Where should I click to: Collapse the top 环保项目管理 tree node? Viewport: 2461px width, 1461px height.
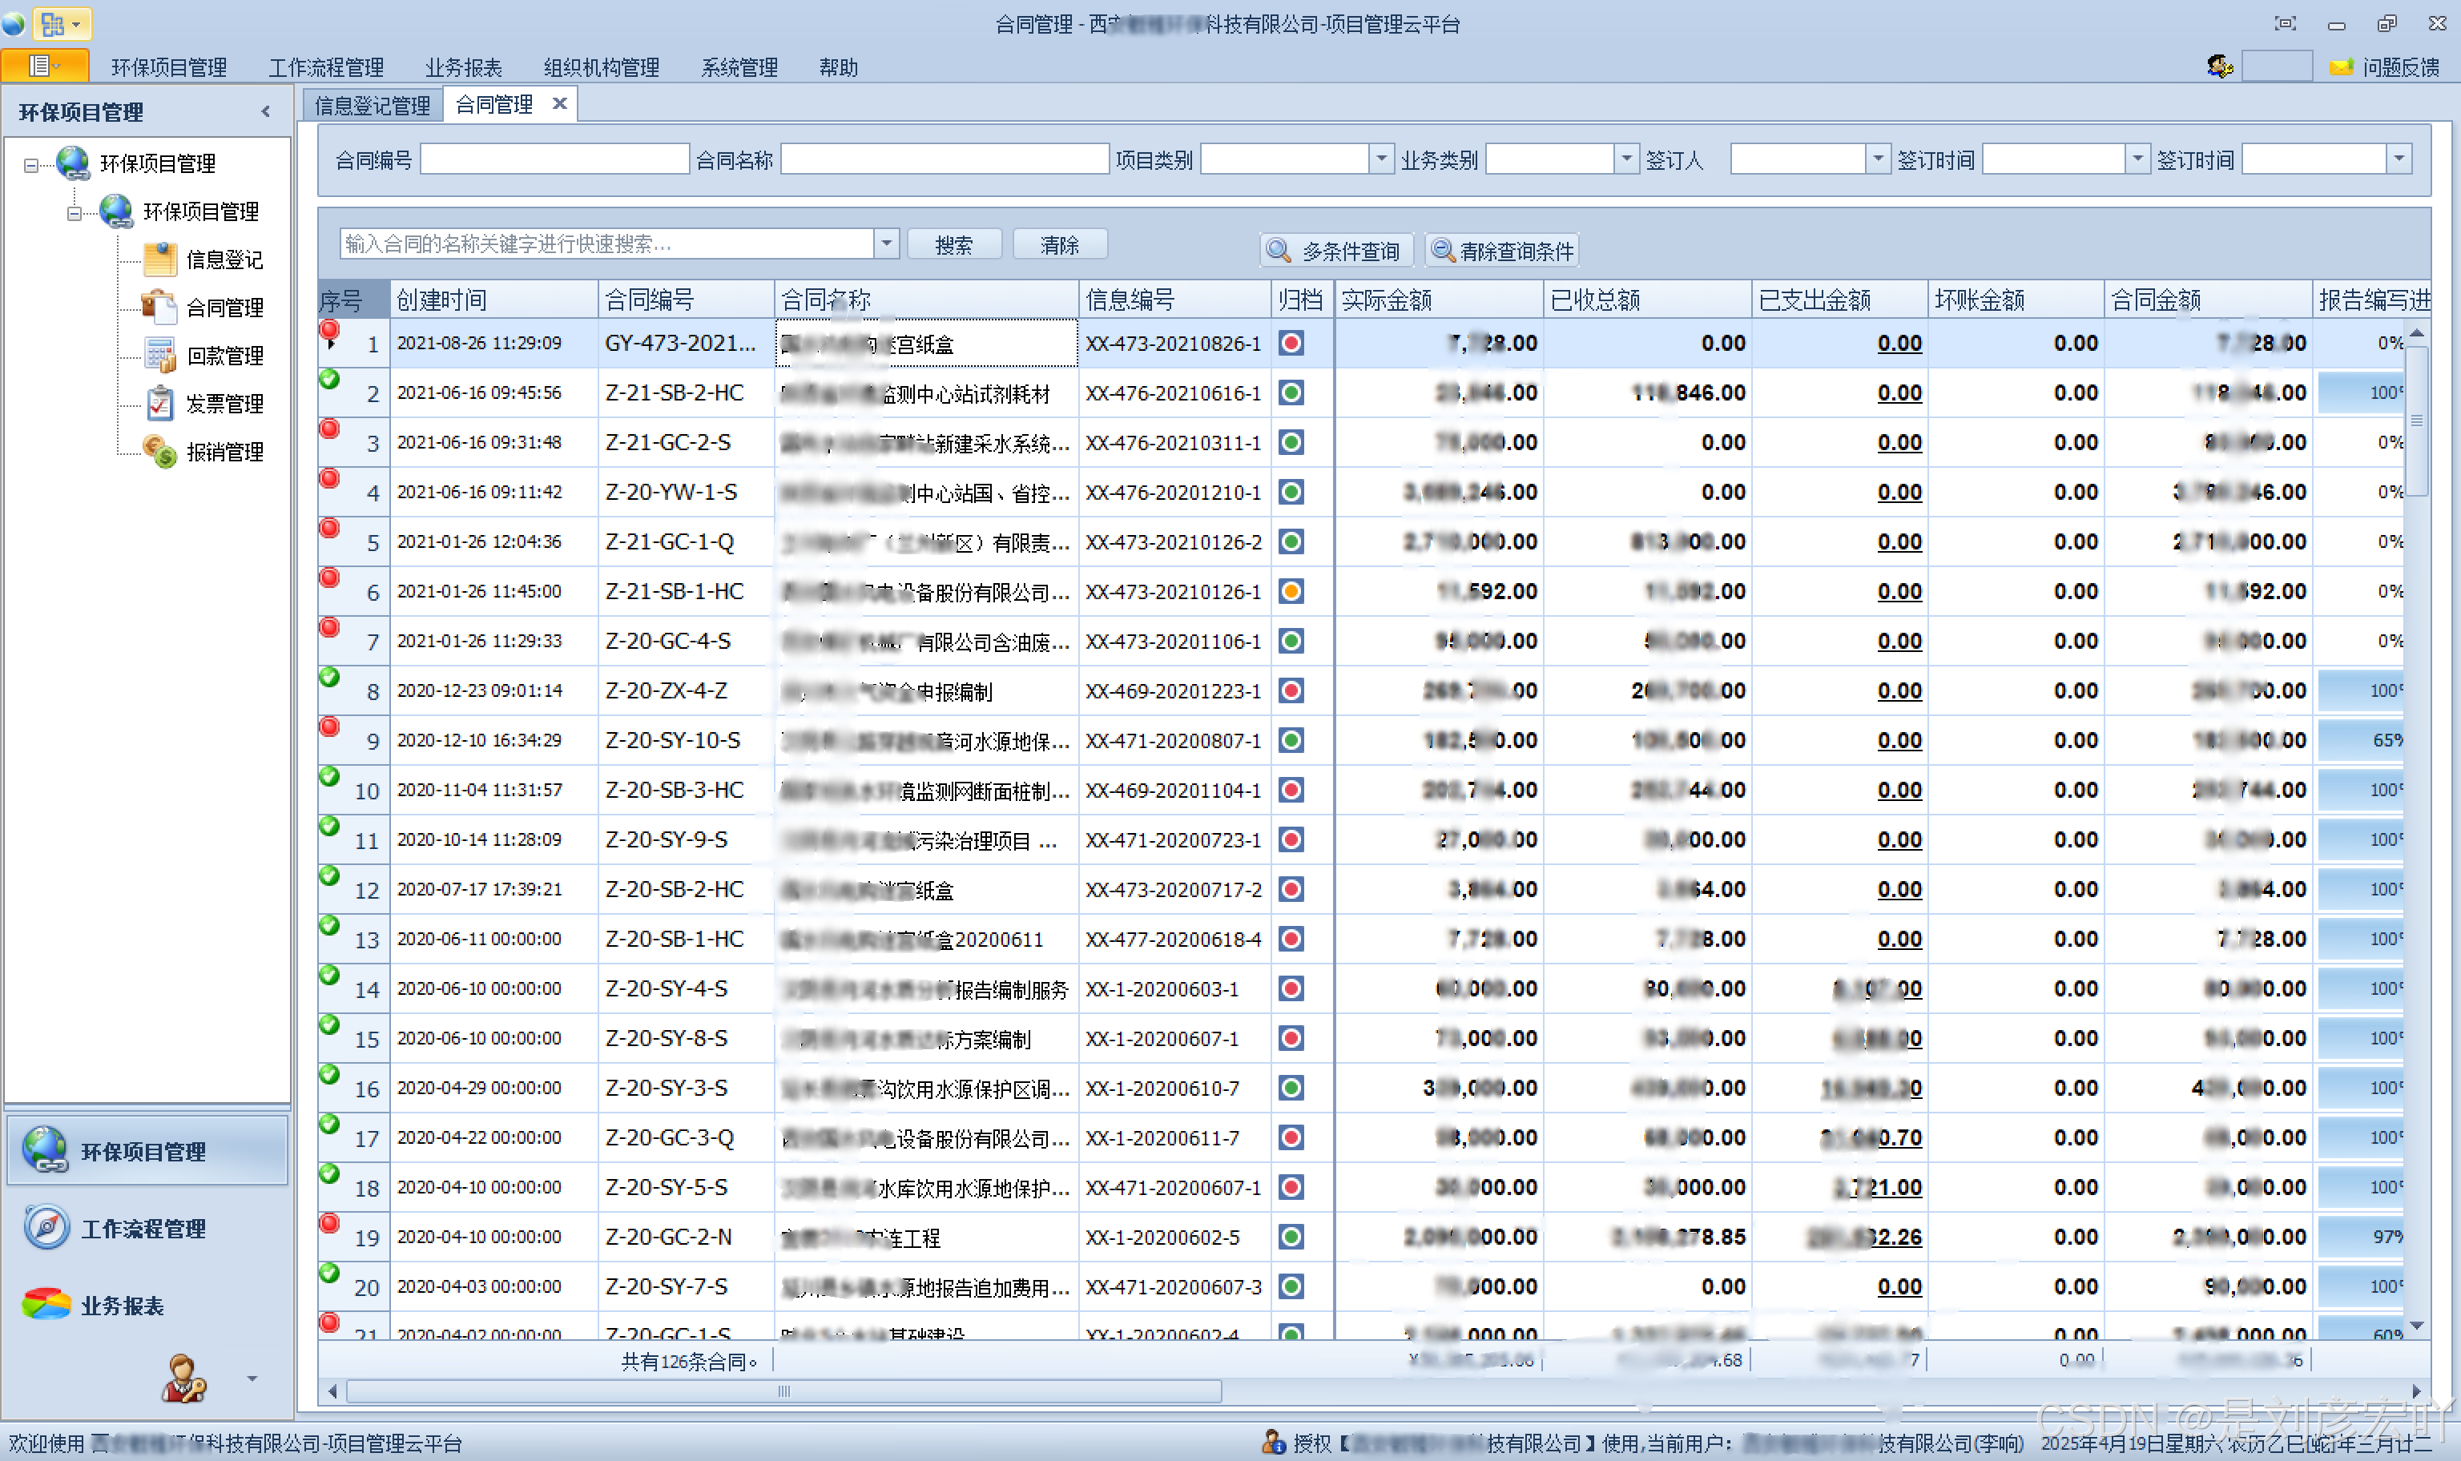click(x=31, y=164)
